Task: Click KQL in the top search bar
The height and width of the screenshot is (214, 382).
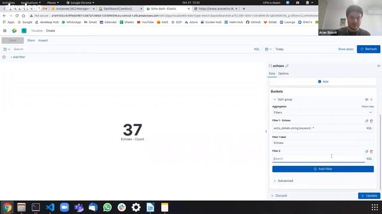Action: coord(257,49)
